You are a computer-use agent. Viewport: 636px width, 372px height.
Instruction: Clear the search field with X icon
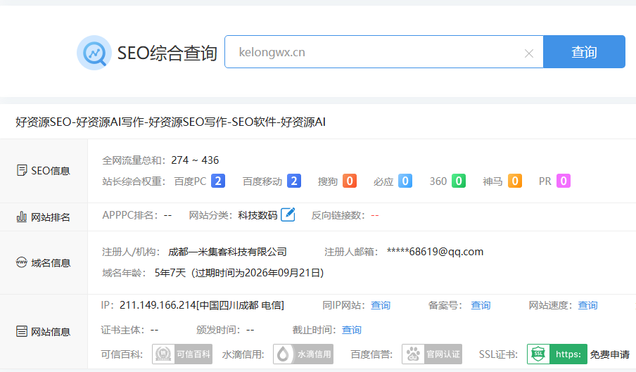point(529,53)
